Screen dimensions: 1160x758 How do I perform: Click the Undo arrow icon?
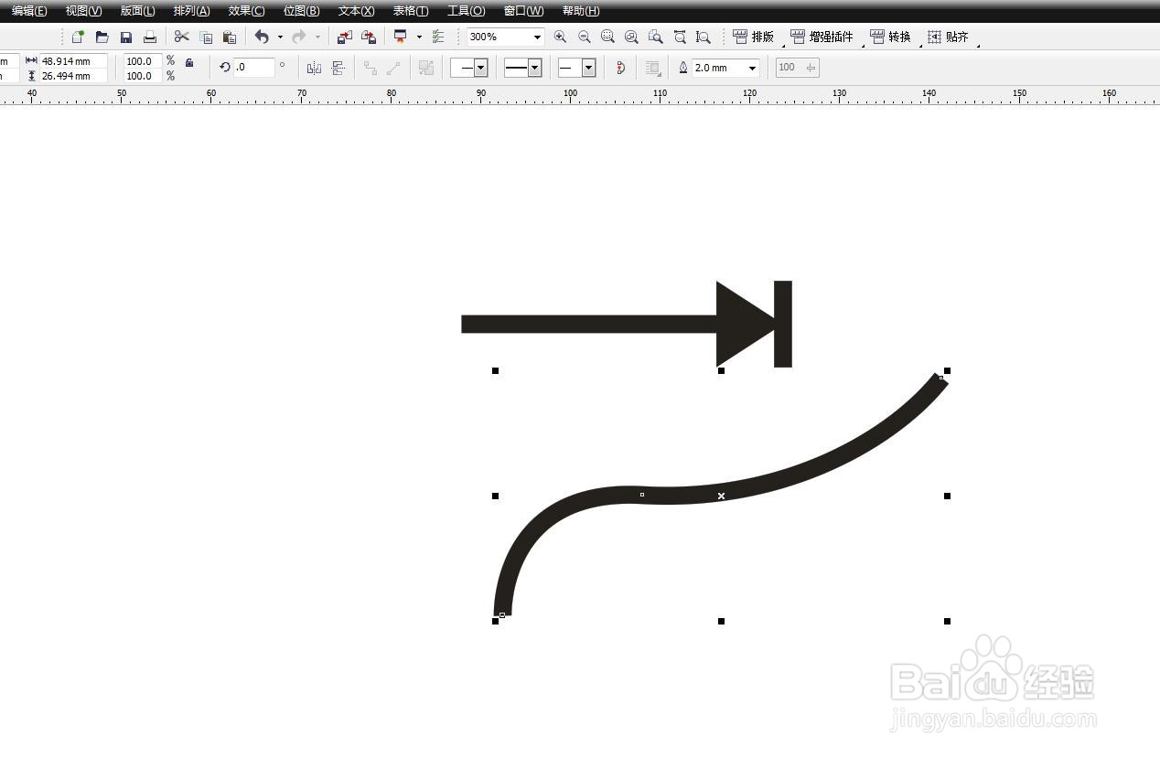click(263, 37)
